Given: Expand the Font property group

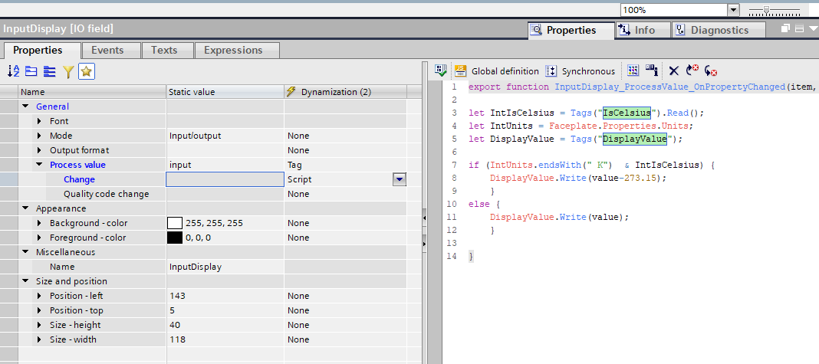Looking at the screenshot, I should 40,121.
